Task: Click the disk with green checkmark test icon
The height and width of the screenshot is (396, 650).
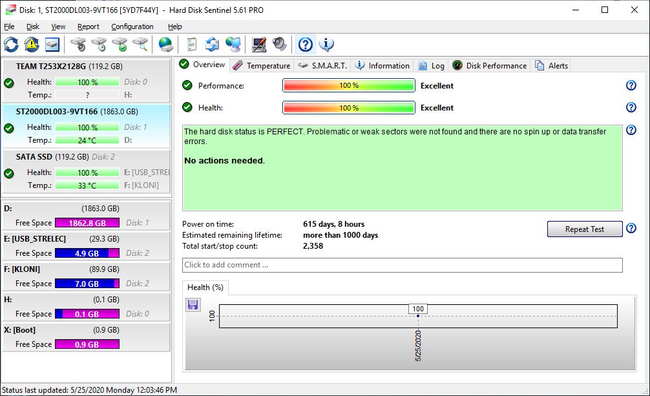Action: coord(120,45)
